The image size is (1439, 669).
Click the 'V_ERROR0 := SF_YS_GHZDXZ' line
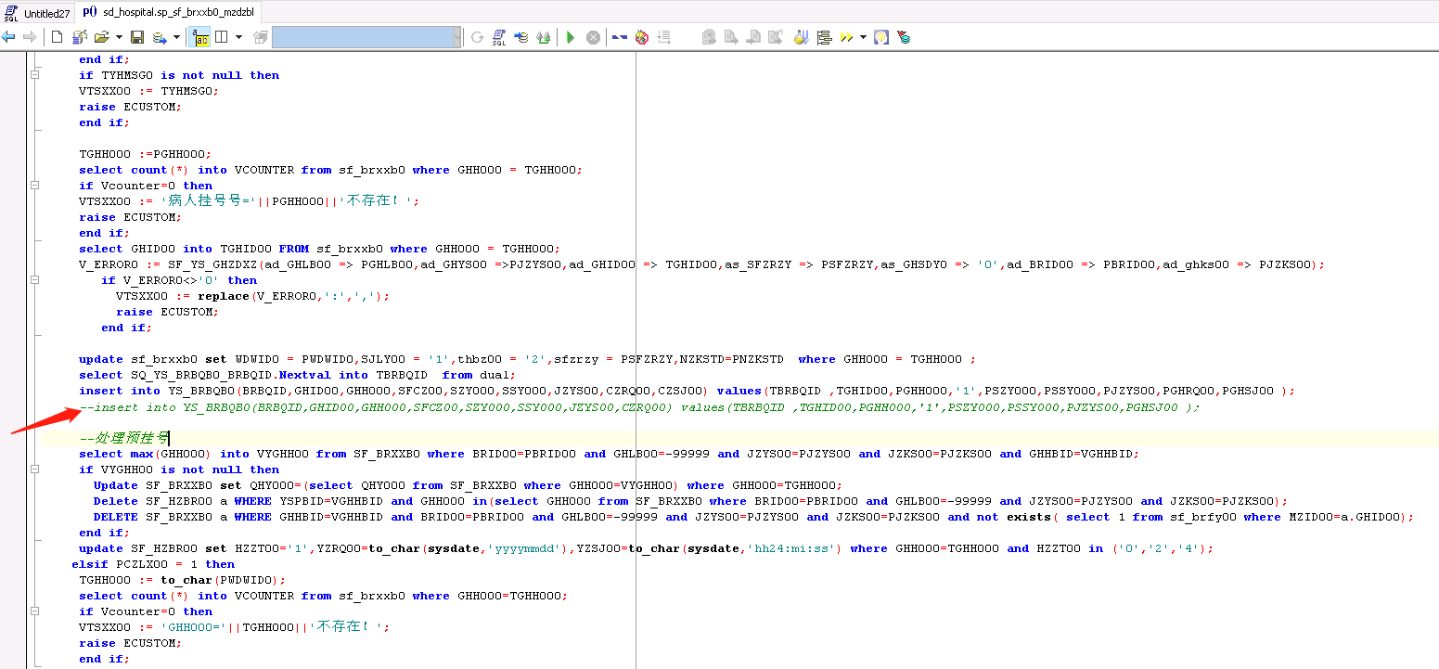pyautogui.click(x=702, y=264)
